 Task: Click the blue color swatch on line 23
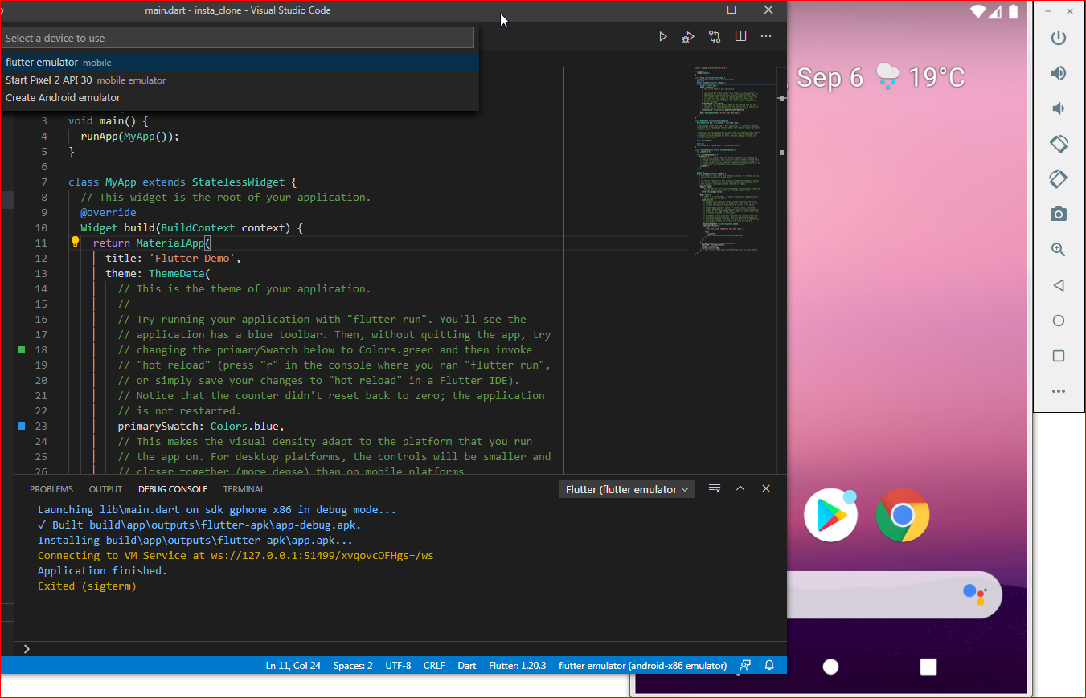coord(22,427)
